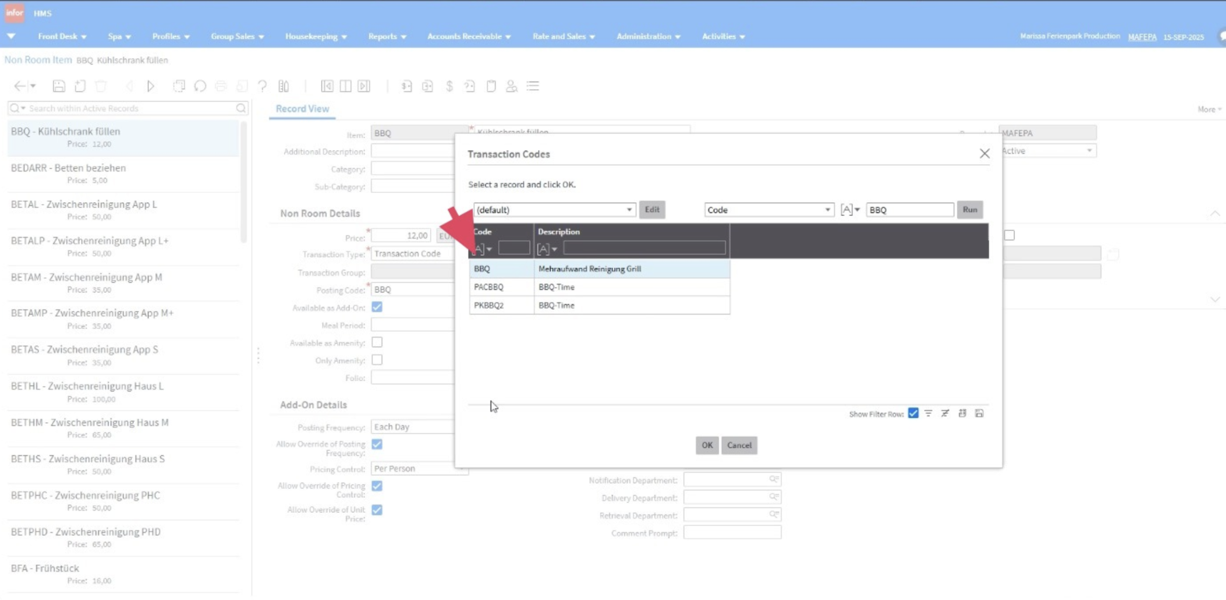
Task: Expand the Status Active dropdown
Action: tap(1089, 151)
